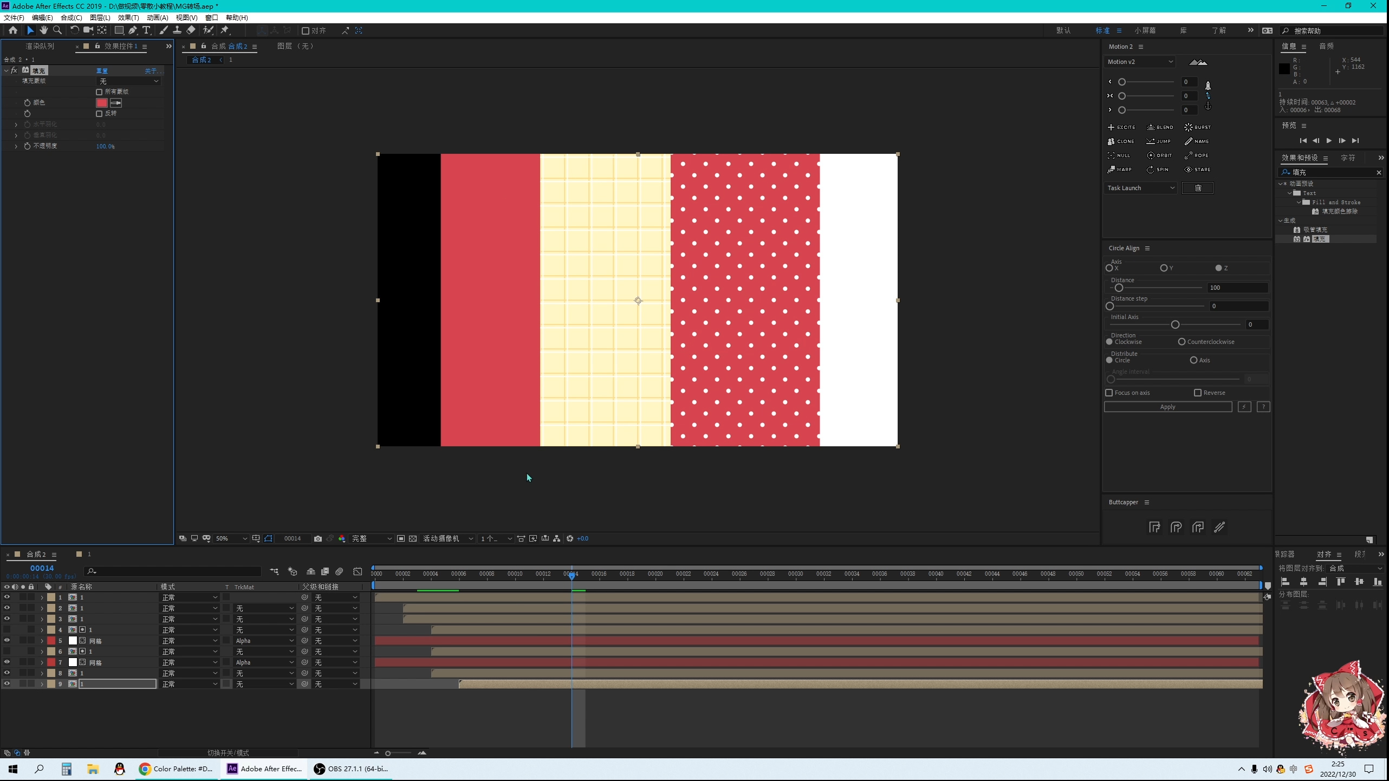Click the Apply button in Circle Align
This screenshot has height=781, width=1389.
pyautogui.click(x=1168, y=407)
